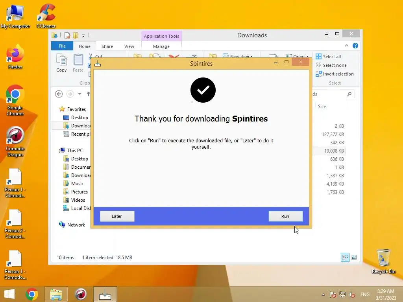Screen dimensions: 403x302
Task: Open Comodo Dragon desktop icon
Action: point(15,142)
